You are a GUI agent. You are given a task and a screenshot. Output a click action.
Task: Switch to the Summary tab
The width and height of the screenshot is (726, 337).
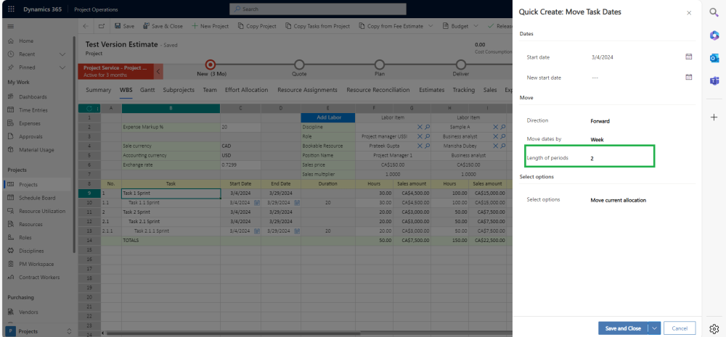[98, 90]
